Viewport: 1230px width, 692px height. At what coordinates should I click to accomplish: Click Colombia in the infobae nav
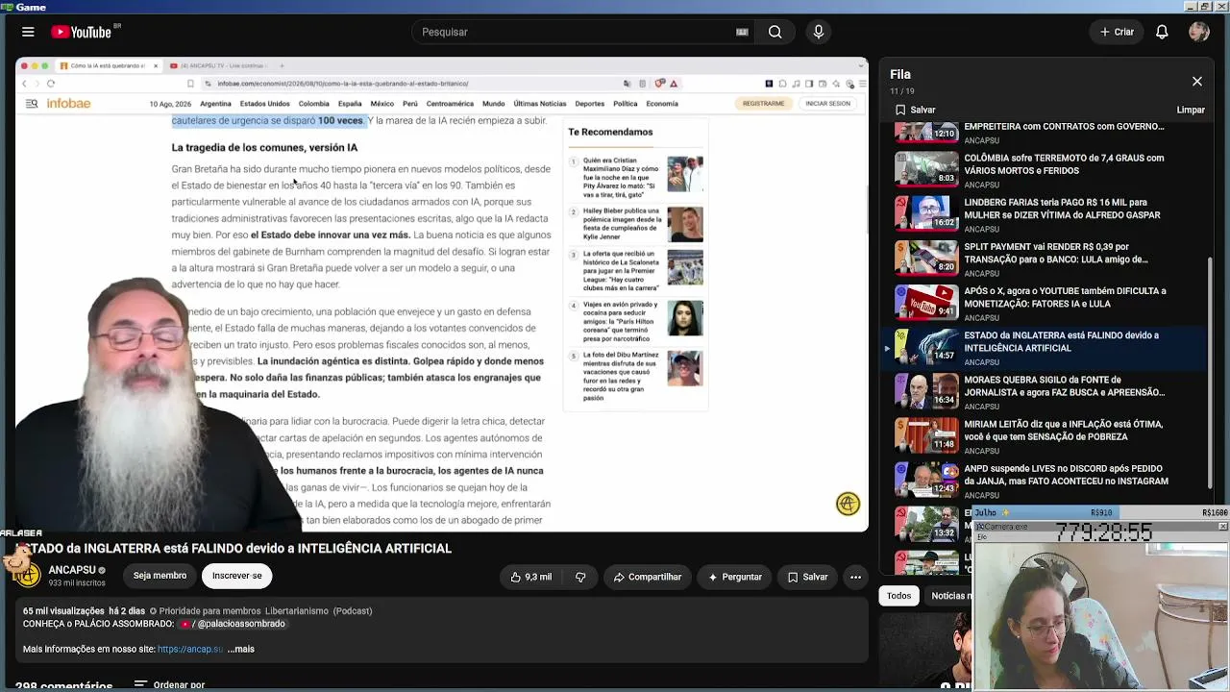pos(313,104)
